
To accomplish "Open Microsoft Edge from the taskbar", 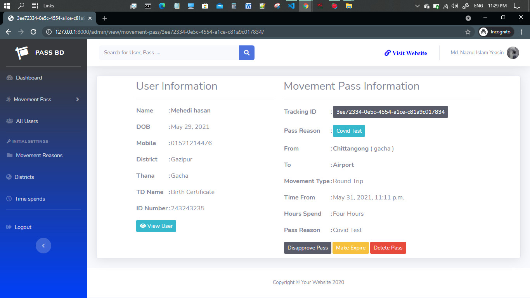I will [162, 6].
